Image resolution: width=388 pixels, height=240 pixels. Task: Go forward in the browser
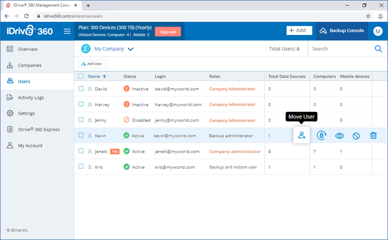[x=16, y=16]
